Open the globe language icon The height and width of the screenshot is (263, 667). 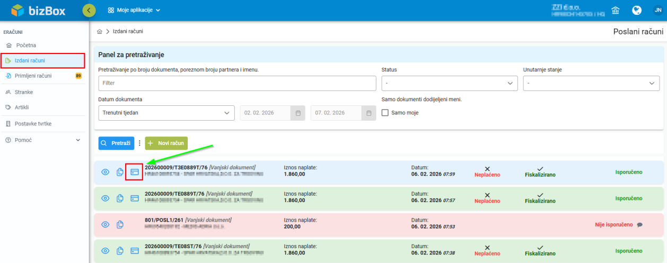click(x=637, y=11)
